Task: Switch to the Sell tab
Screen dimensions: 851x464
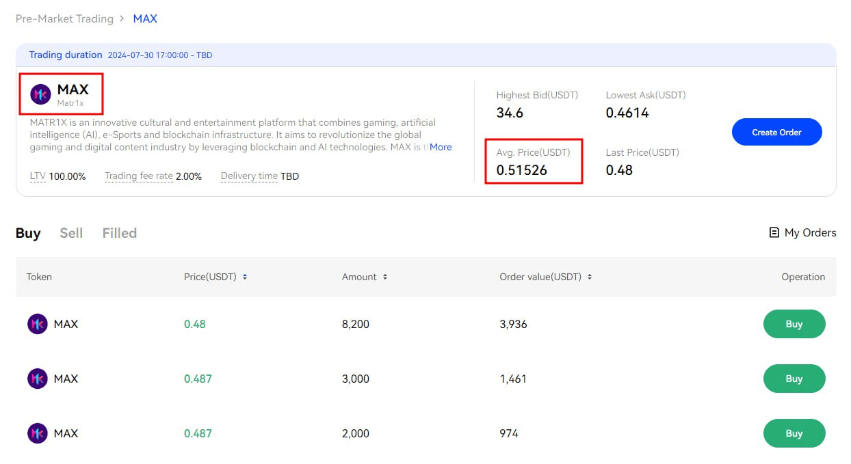Action: [71, 233]
